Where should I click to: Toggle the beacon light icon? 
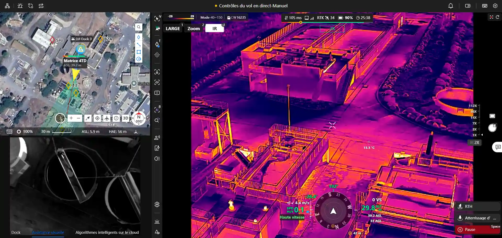coord(157,221)
